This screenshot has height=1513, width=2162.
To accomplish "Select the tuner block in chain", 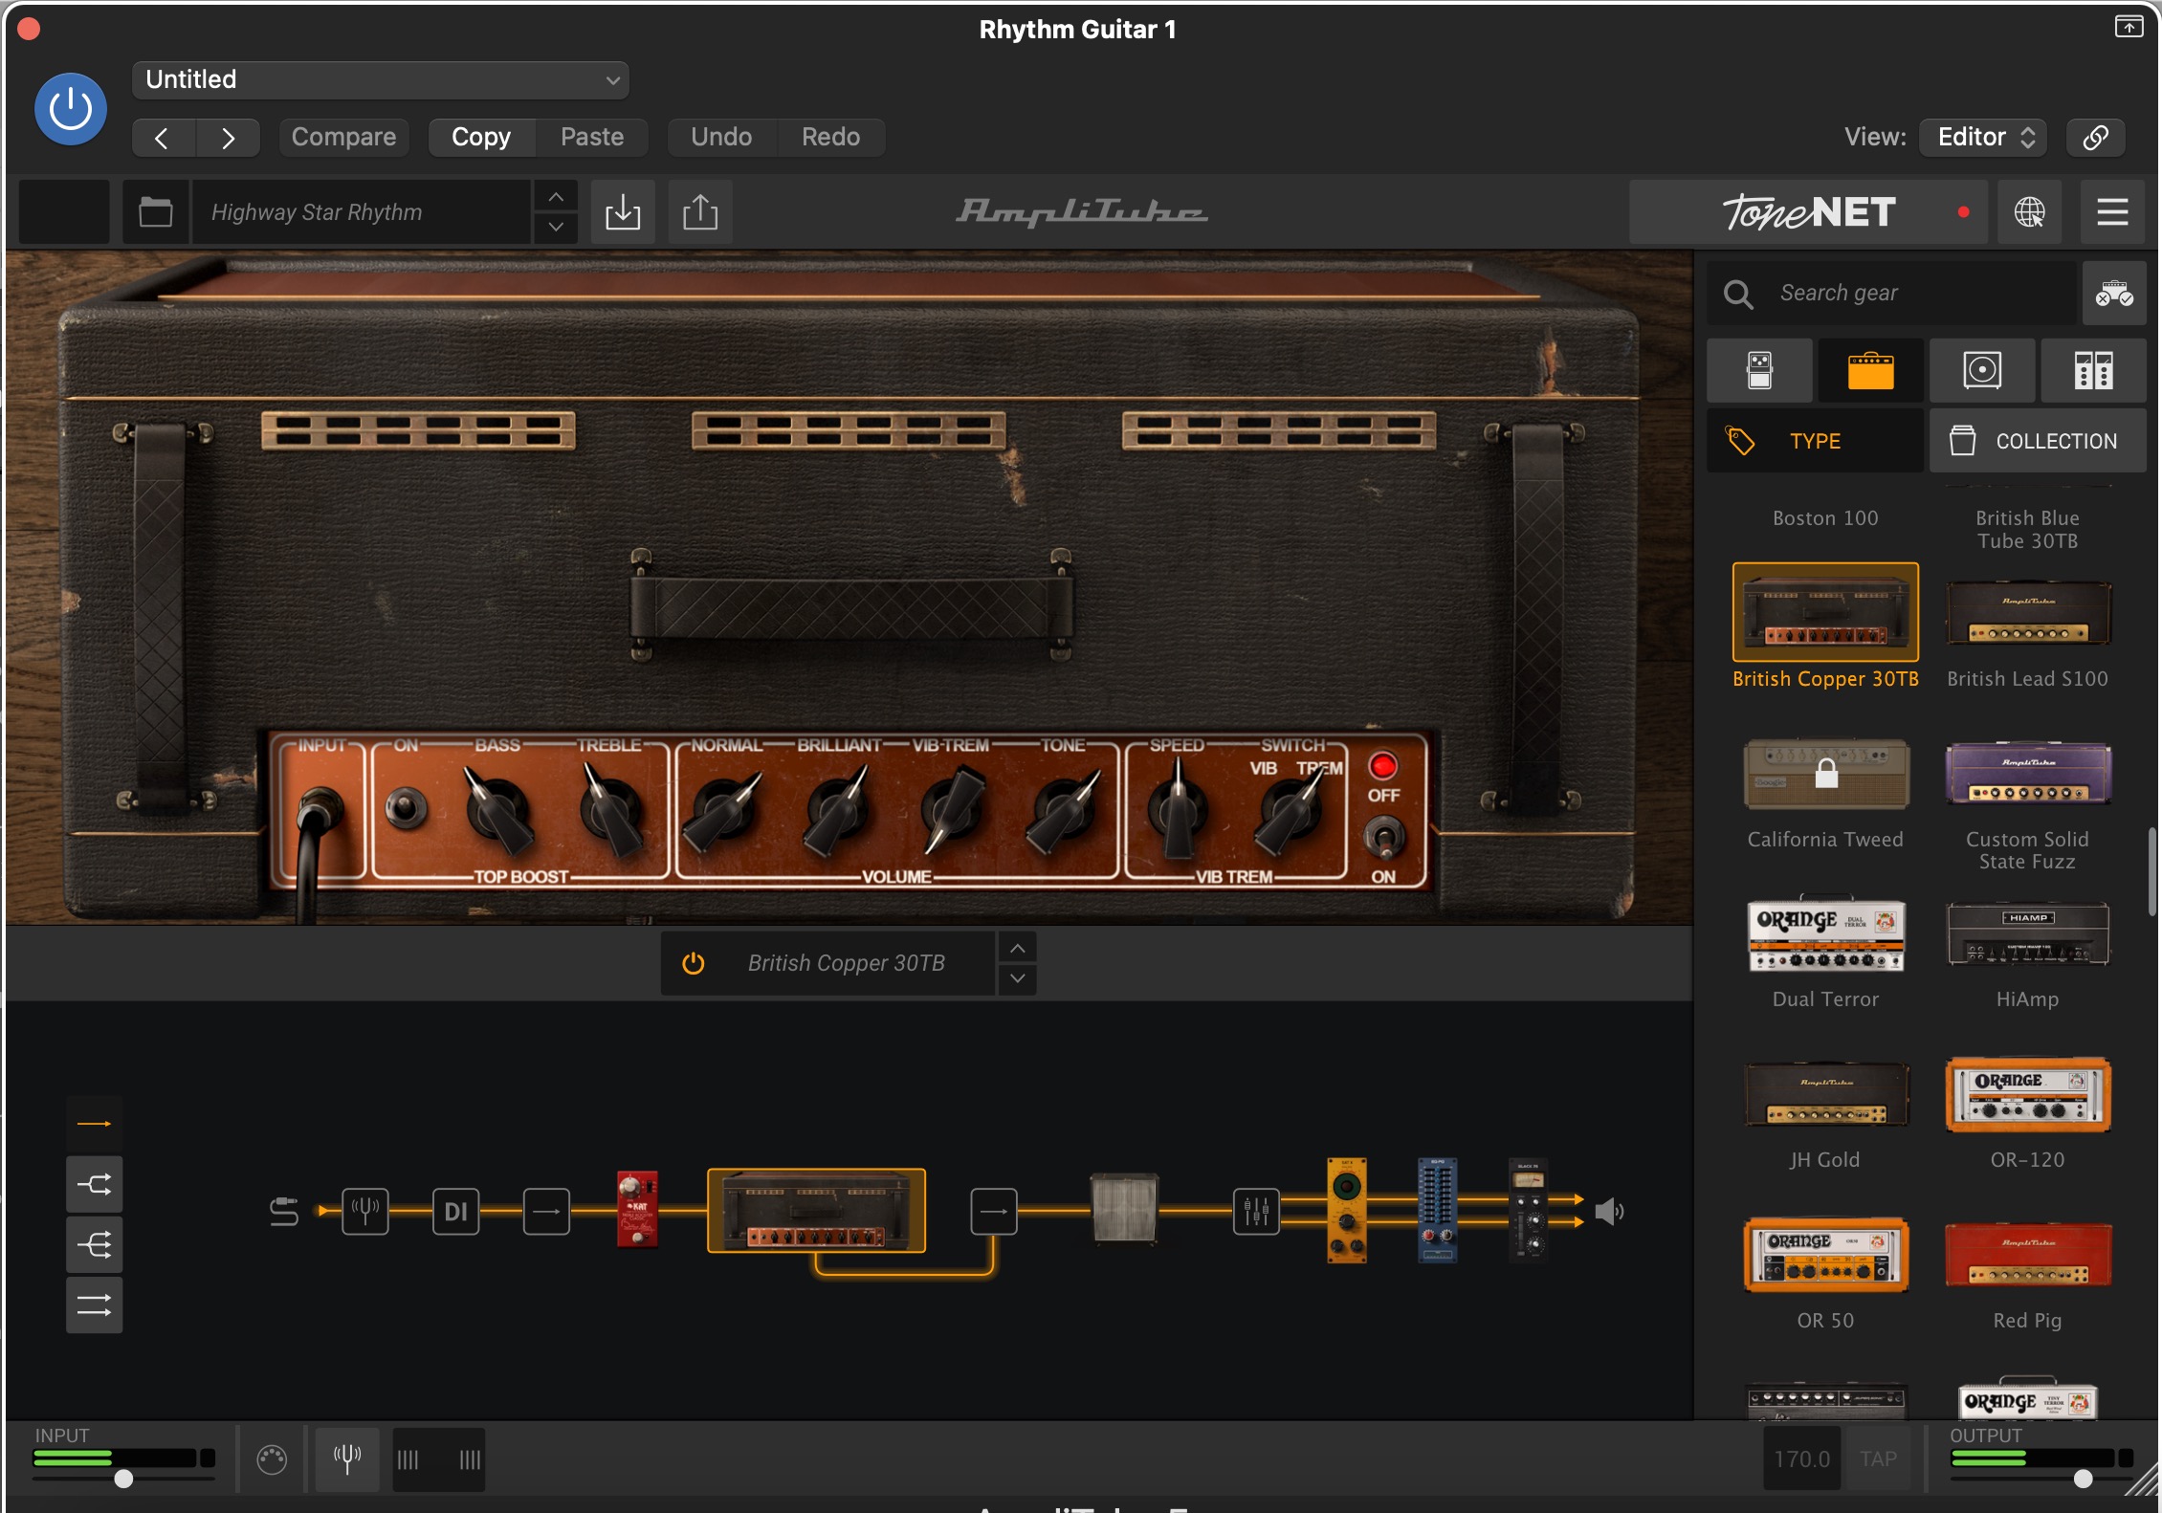I will point(364,1211).
